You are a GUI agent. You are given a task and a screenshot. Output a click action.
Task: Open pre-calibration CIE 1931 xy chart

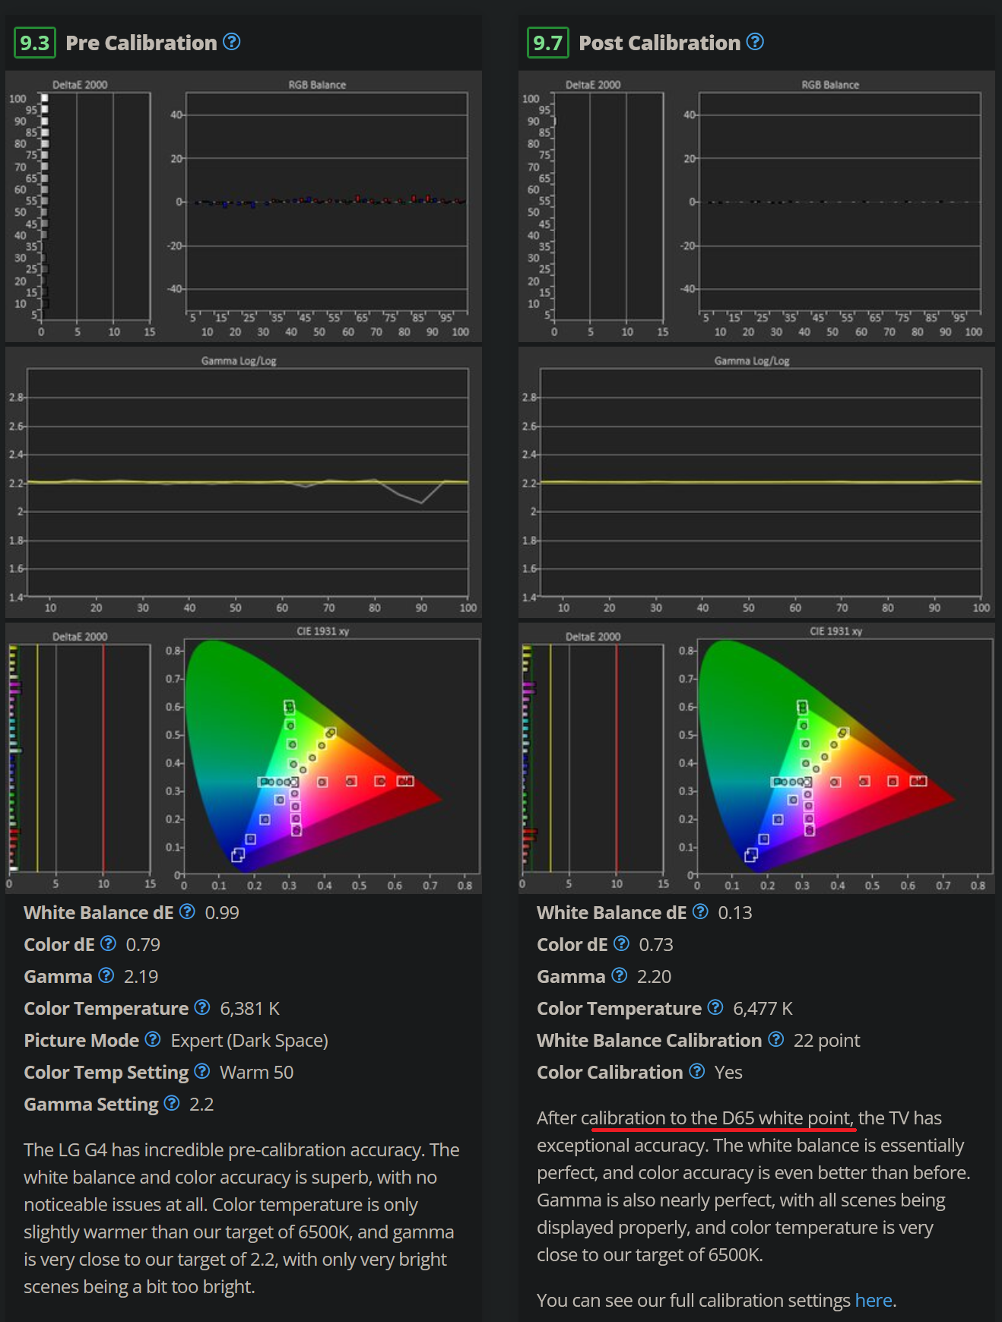tap(243, 758)
